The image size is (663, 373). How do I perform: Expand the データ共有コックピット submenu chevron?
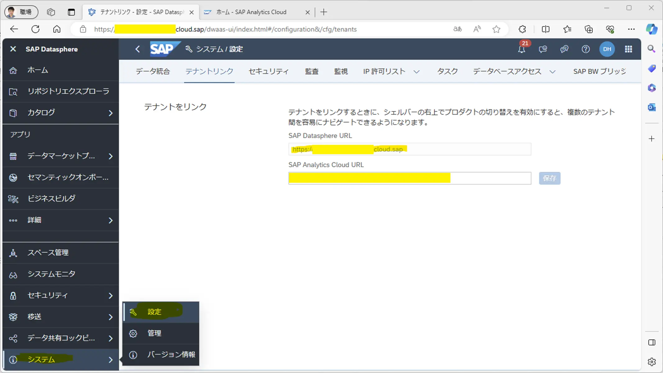[111, 338]
